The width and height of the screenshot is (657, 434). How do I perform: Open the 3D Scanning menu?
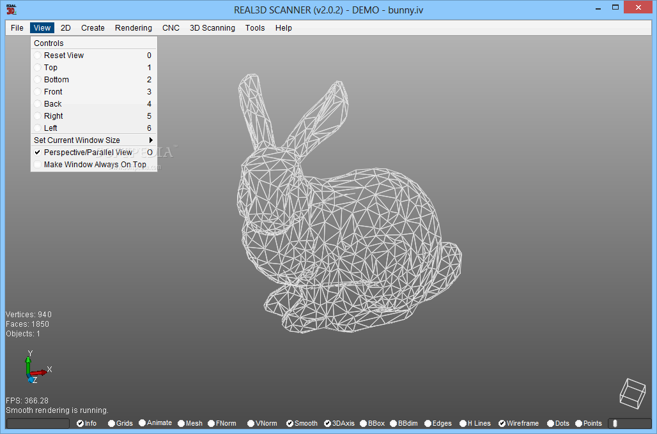(212, 28)
